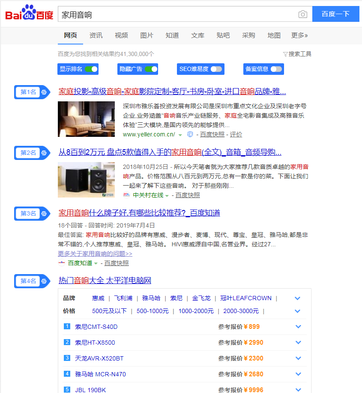Open 更多关于家用音响的问题>> link
This screenshot has height=393, width=362.
point(95,254)
